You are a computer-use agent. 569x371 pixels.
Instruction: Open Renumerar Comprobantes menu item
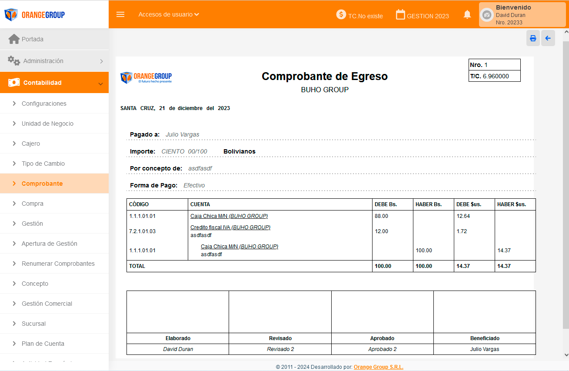pos(58,264)
